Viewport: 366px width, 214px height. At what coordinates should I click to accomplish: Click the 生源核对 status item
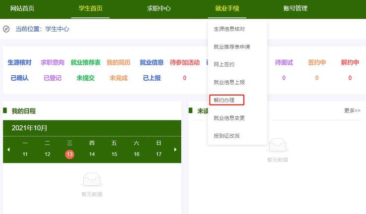tap(19, 62)
